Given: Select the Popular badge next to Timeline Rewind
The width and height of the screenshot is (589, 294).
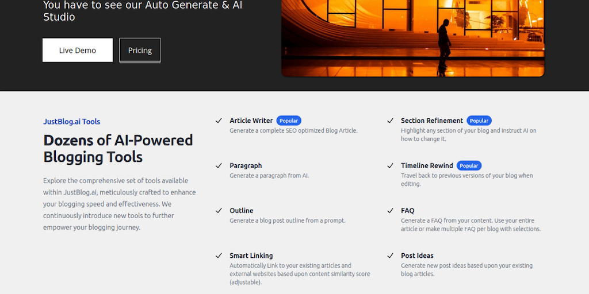Looking at the screenshot, I should click(x=469, y=165).
